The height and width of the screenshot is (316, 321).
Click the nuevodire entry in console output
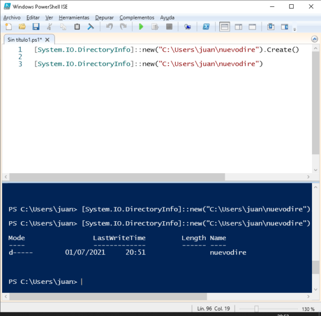pyautogui.click(x=228, y=252)
